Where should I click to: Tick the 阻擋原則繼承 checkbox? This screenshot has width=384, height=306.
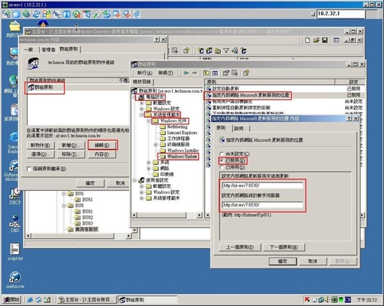point(29,169)
